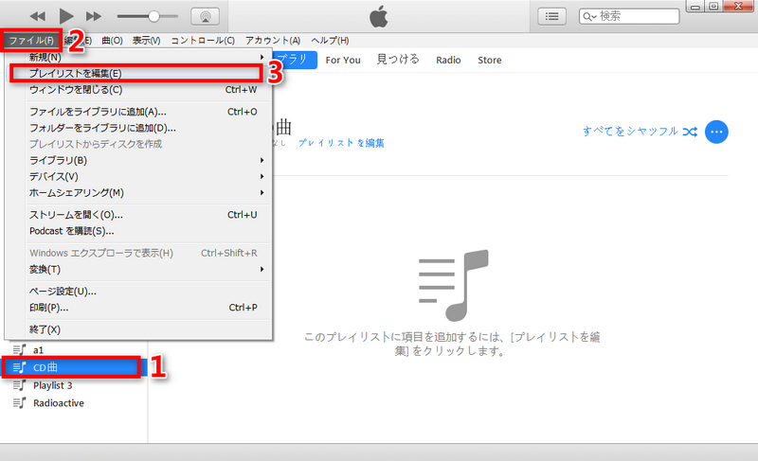Open the AirPlay output icon
Image resolution: width=758 pixels, height=461 pixels.
coord(205,16)
